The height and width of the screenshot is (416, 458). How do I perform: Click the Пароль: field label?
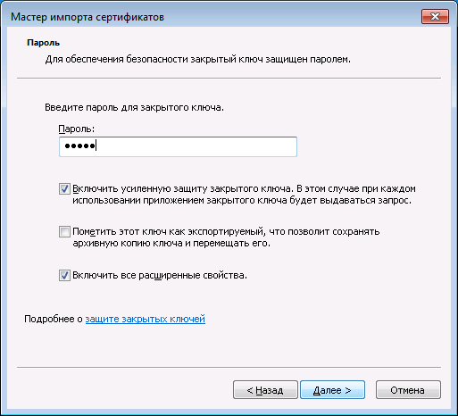(x=77, y=129)
